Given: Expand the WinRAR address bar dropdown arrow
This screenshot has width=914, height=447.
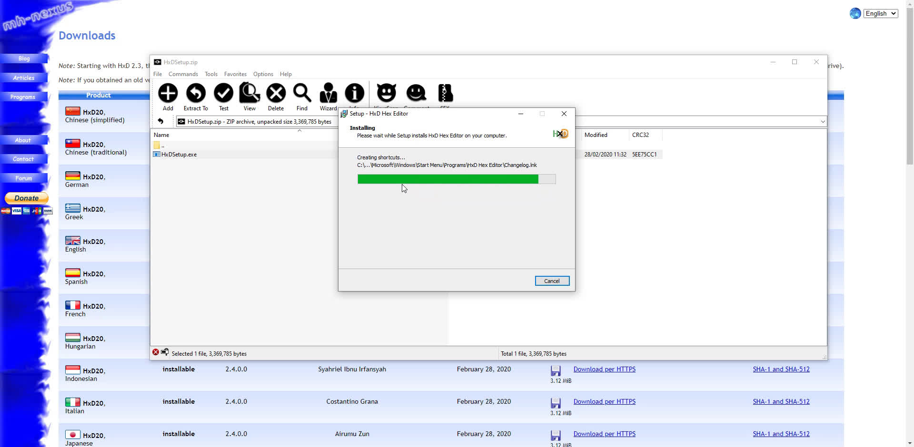Looking at the screenshot, I should 823,122.
